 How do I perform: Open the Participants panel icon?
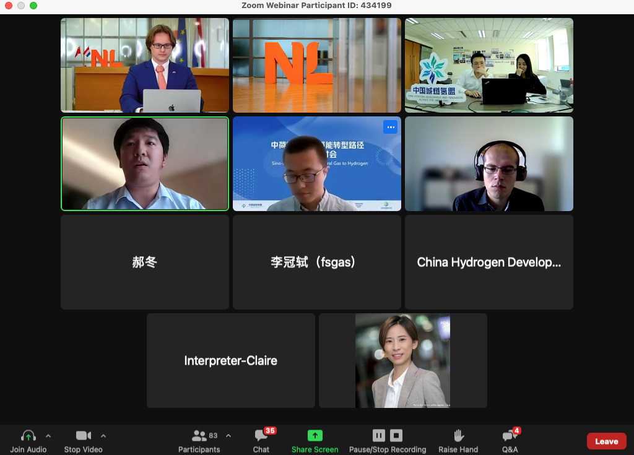click(x=199, y=436)
